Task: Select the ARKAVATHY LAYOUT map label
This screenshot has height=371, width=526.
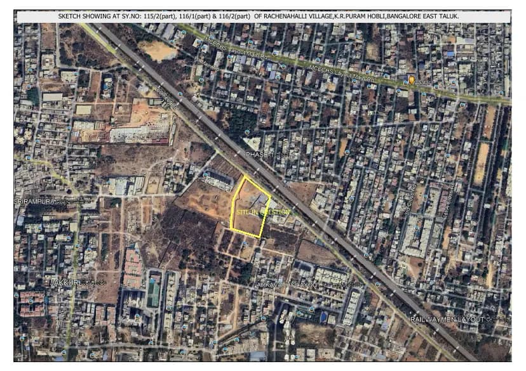Action: [x=286, y=285]
